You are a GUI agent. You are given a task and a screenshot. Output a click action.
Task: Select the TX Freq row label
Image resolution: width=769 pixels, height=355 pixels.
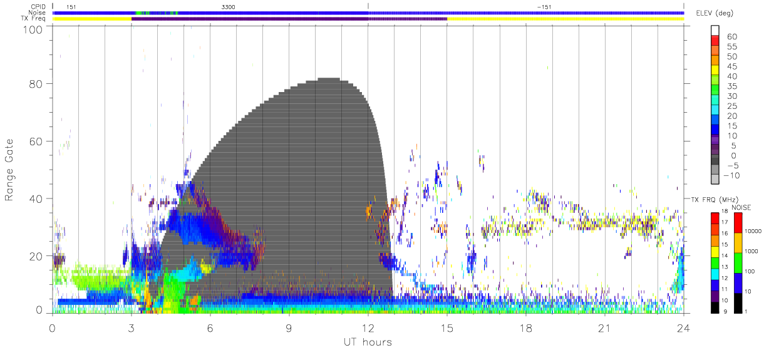[x=34, y=19]
